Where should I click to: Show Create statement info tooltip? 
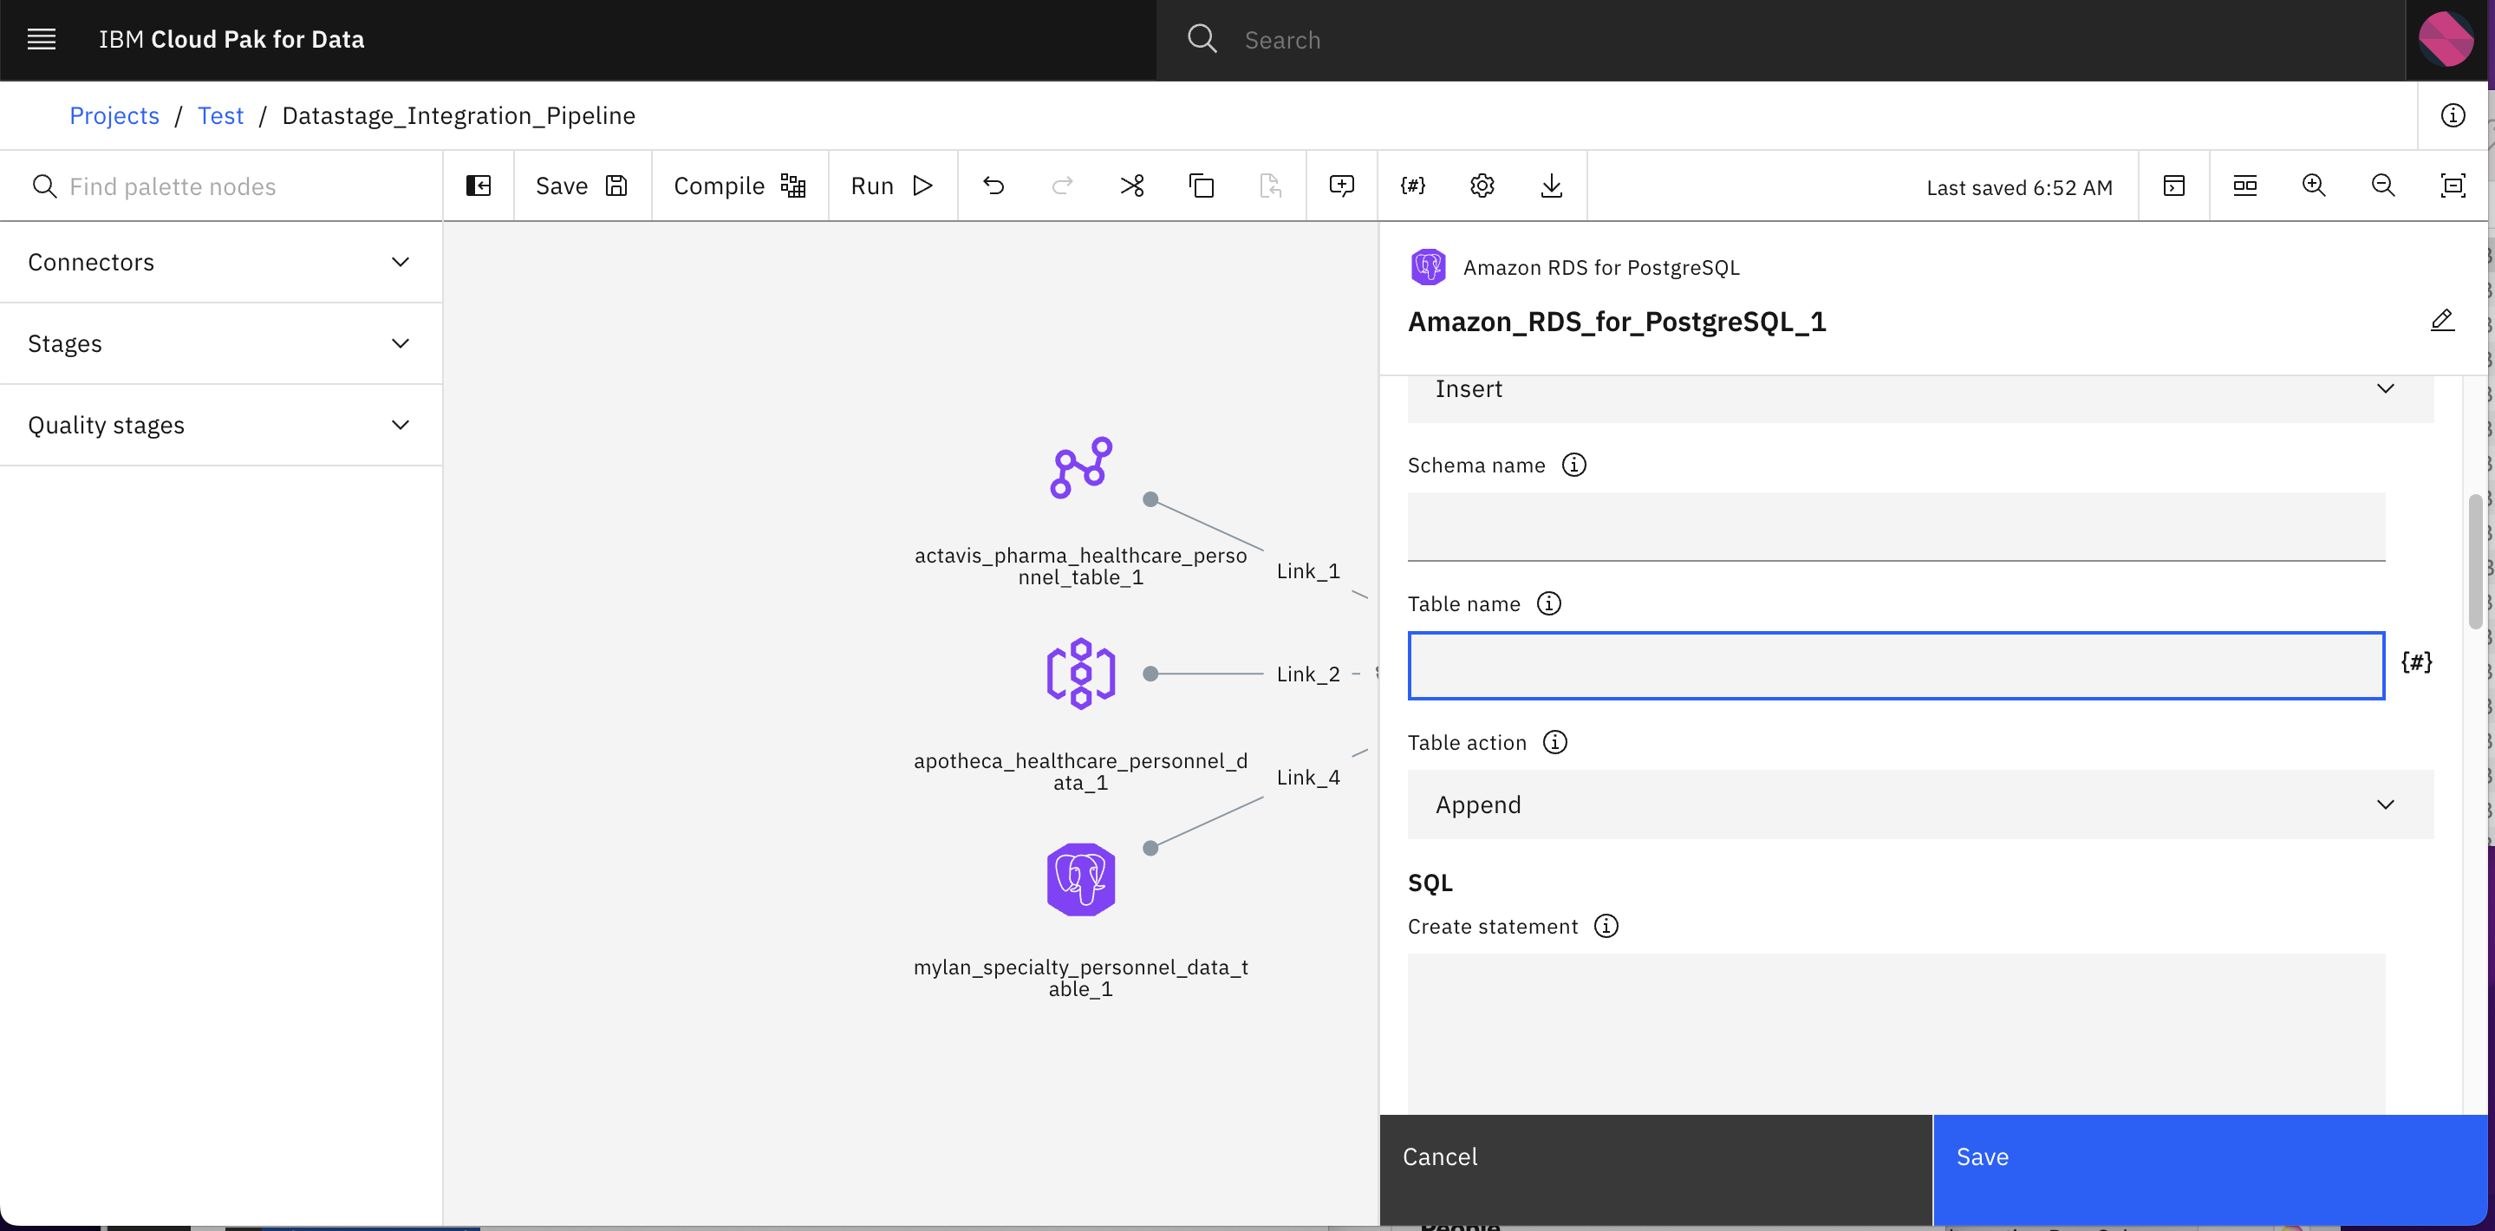click(x=1606, y=927)
